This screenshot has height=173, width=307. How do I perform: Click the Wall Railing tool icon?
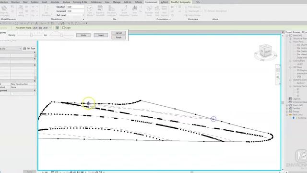21,11
